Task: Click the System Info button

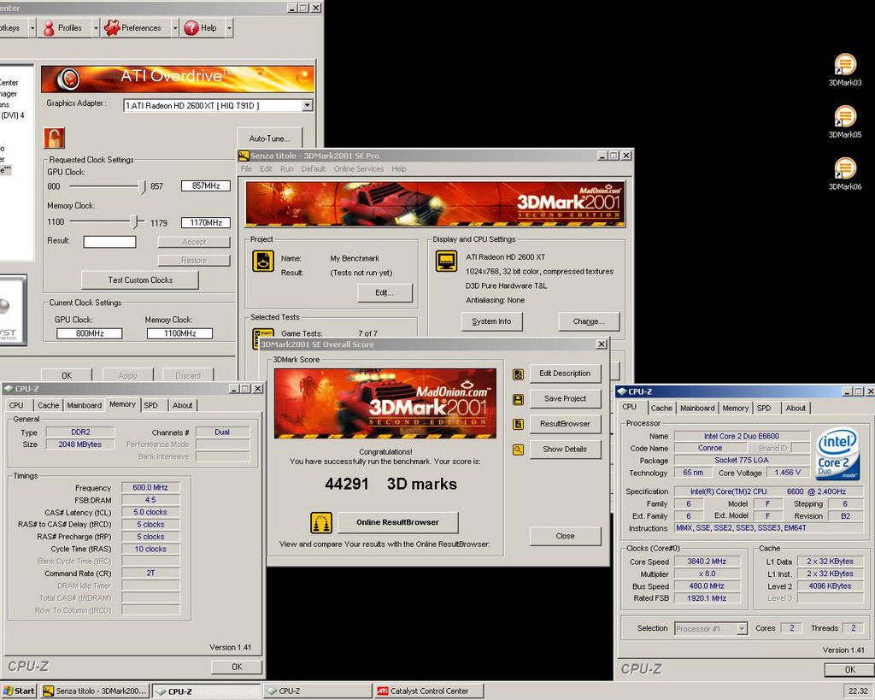Action: (491, 321)
